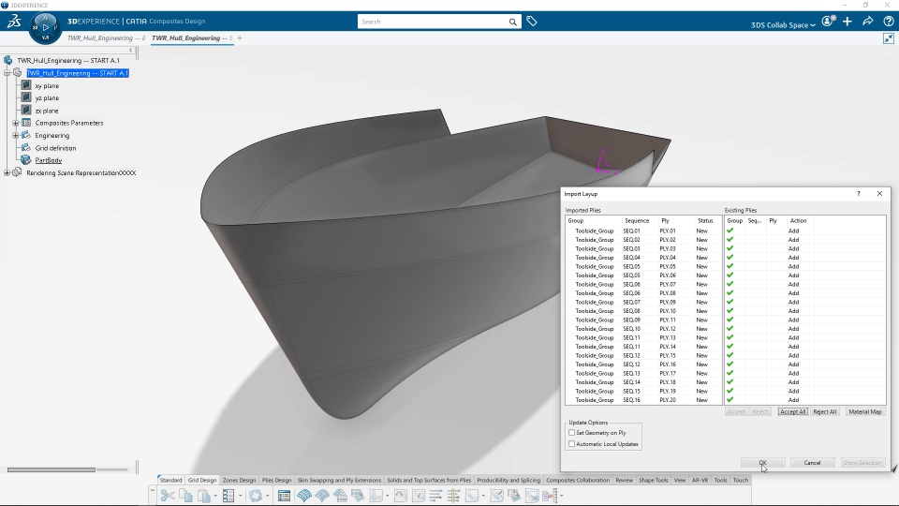
Task: Click the plus Add icon in top bar
Action: click(x=847, y=21)
